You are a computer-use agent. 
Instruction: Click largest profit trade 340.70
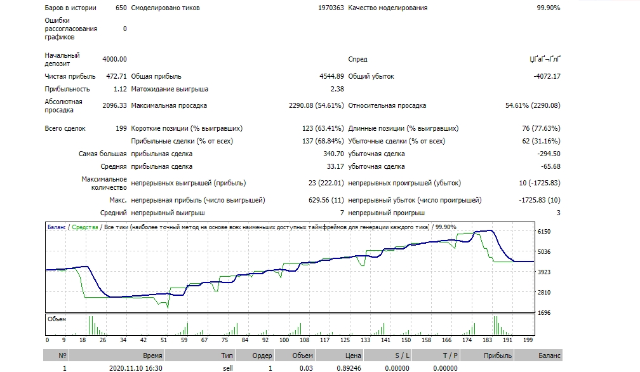[x=333, y=154]
